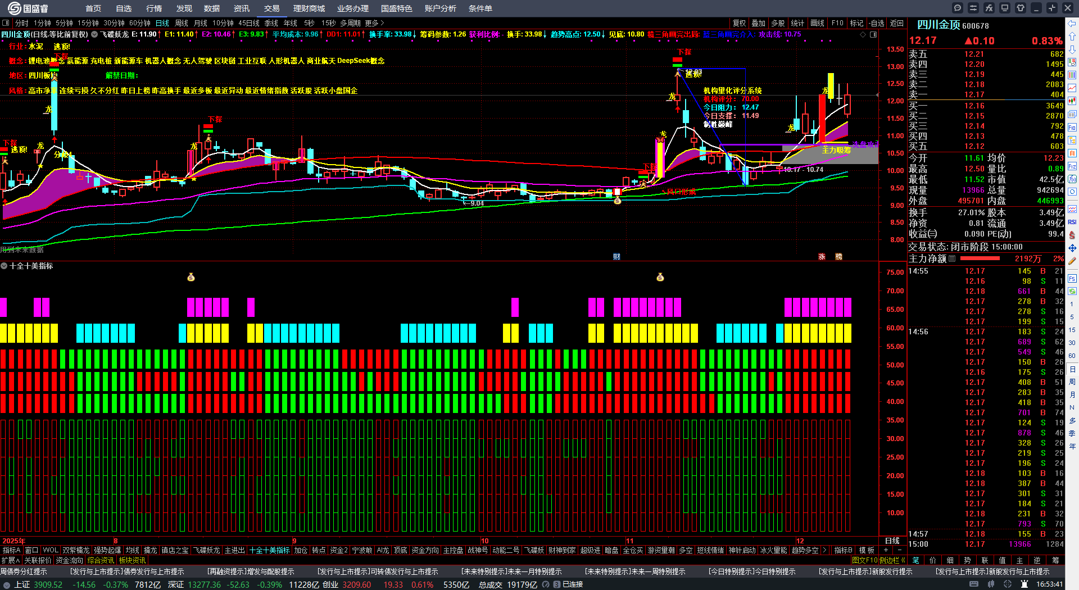1079x590 pixels.
Task: Click the 周 period icon on right sidebar
Action: click(1072, 382)
